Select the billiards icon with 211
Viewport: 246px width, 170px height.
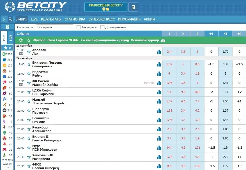point(4,110)
